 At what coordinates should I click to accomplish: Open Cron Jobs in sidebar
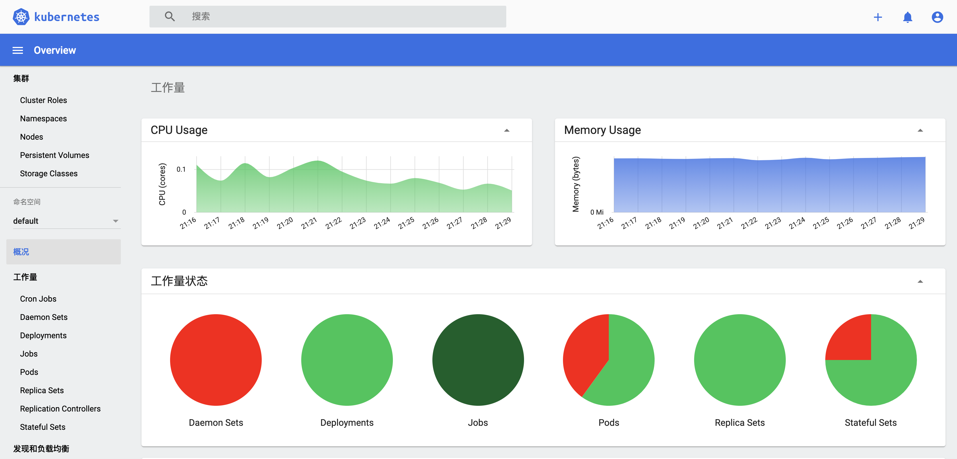click(x=38, y=299)
